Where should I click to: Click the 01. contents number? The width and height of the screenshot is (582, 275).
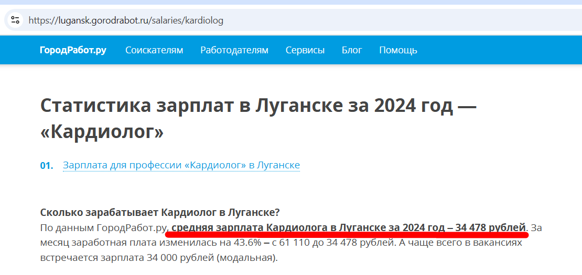pyautogui.click(x=47, y=165)
